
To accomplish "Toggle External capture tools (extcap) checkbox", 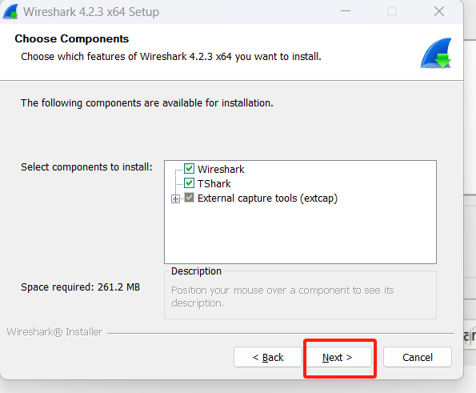I will pyautogui.click(x=189, y=198).
